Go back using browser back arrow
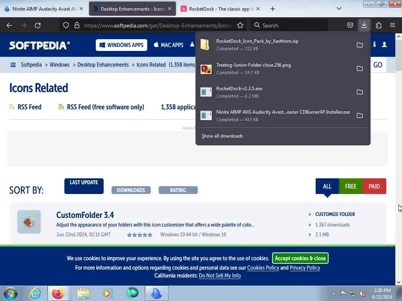This screenshot has width=402, height=301. [9, 25]
